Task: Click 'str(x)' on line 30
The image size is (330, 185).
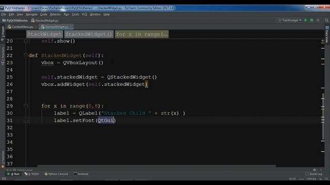Action: (x=170, y=113)
